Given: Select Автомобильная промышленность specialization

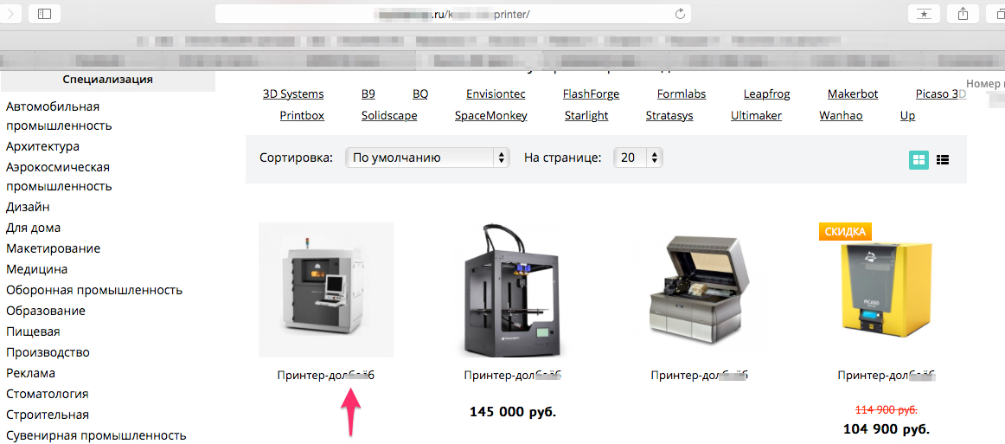Looking at the screenshot, I should click(59, 116).
